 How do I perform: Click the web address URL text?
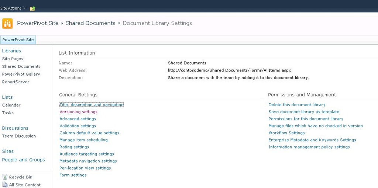(x=230, y=70)
